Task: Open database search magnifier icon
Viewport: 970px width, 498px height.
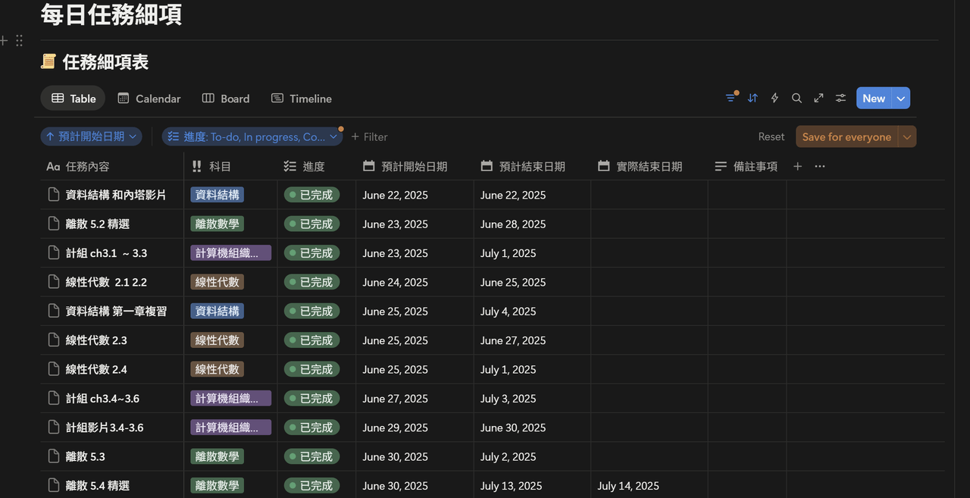Action: (796, 98)
